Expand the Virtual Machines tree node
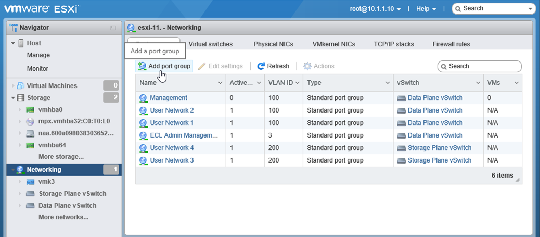540x237 pixels. [x=13, y=86]
